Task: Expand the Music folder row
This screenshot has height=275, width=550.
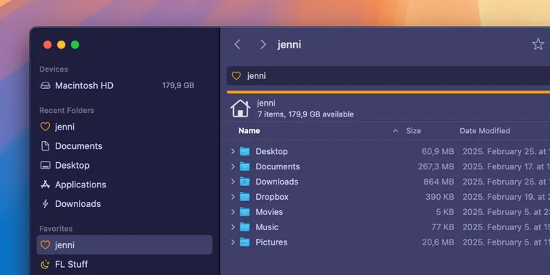Action: pos(232,227)
